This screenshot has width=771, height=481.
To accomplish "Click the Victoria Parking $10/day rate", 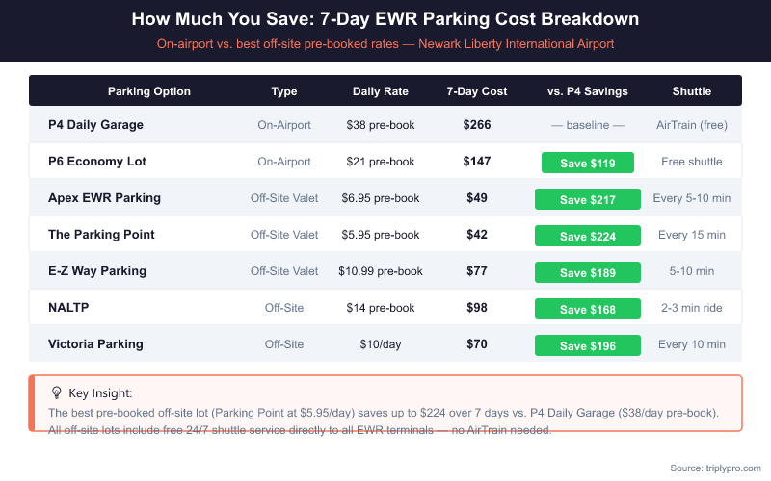I will coord(381,344).
